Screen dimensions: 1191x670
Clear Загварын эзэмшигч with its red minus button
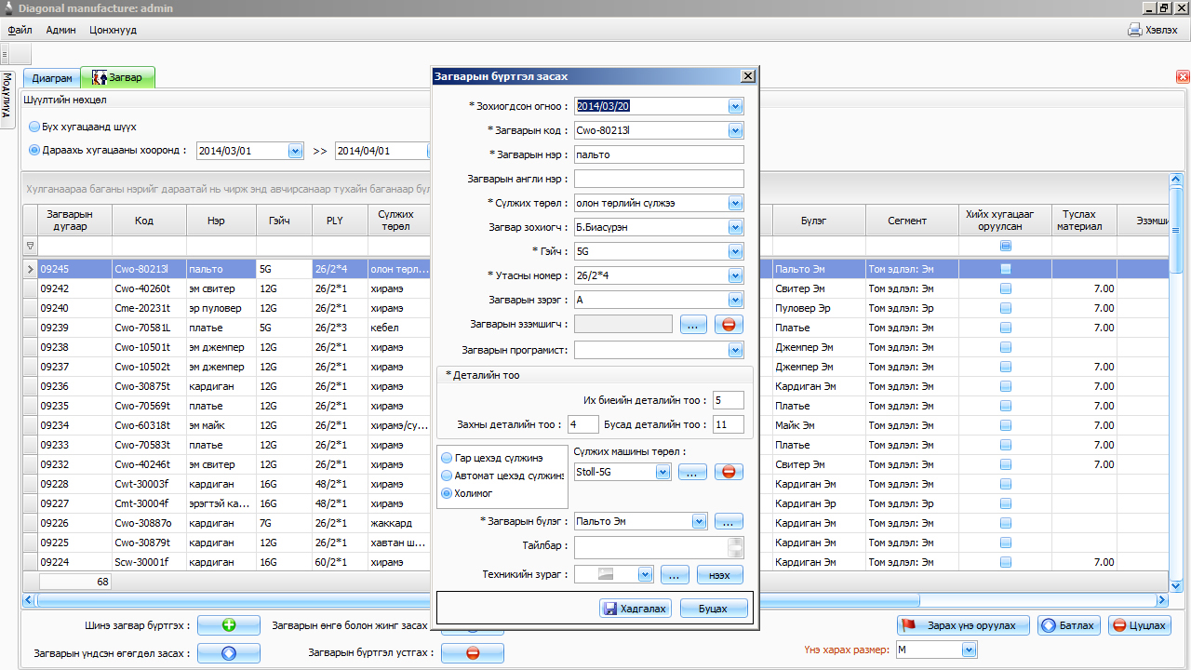point(729,325)
